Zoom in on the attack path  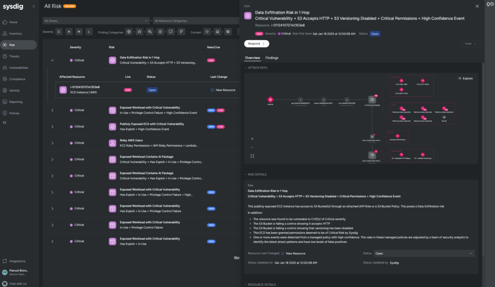coord(252,139)
